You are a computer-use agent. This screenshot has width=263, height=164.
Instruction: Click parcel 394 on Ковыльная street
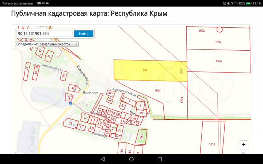click(x=64, y=76)
